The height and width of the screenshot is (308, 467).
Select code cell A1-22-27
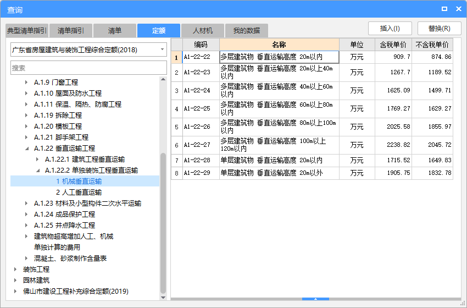pos(201,145)
